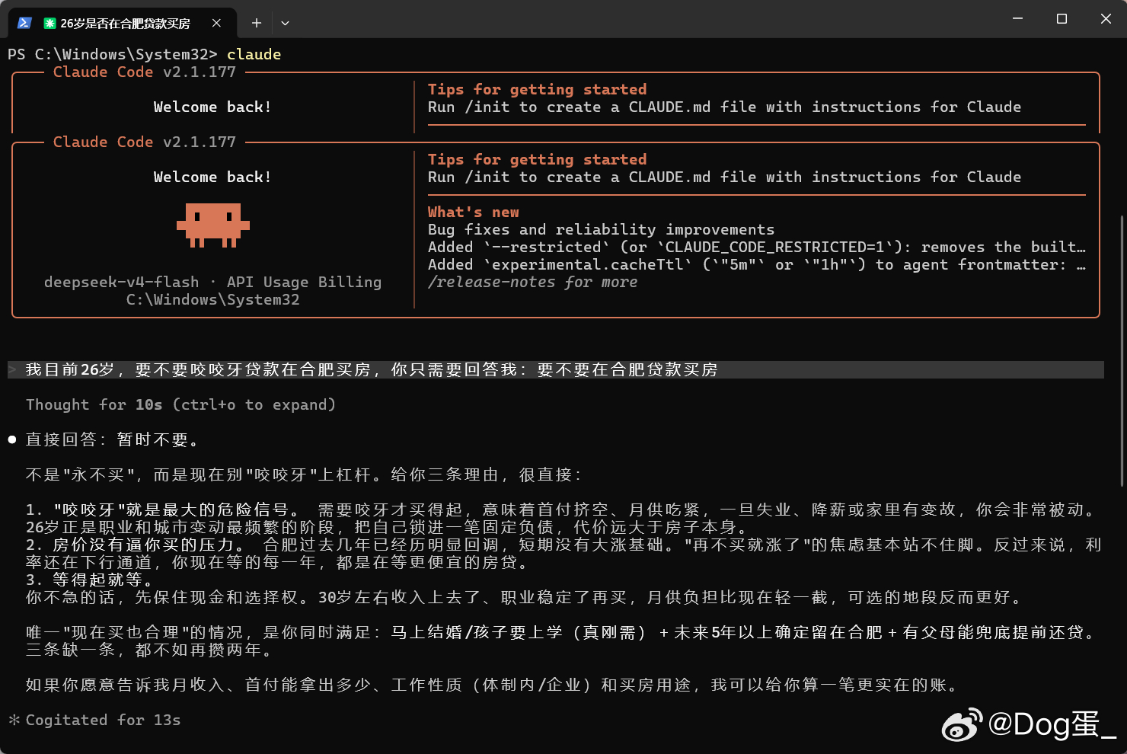Click the line starting '如果你愿意告诉我月收入'
The image size is (1127, 754).
tap(491, 685)
